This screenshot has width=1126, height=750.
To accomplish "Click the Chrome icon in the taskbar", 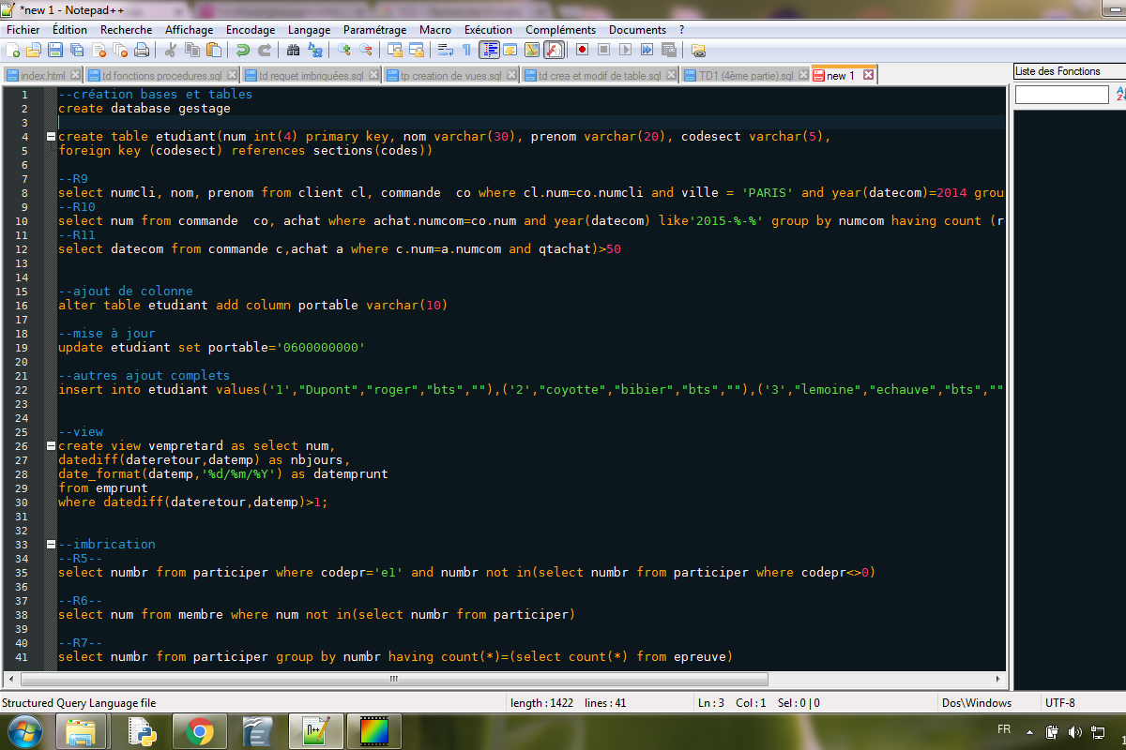I will (x=199, y=730).
